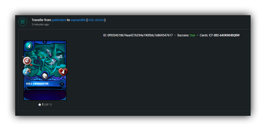The image size is (266, 131).
Task: Click the edition emblem above the card art
Action: click(45, 42)
